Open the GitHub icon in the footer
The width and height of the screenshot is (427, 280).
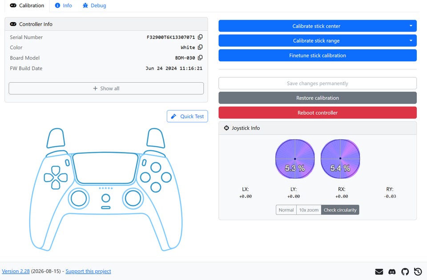click(x=405, y=272)
